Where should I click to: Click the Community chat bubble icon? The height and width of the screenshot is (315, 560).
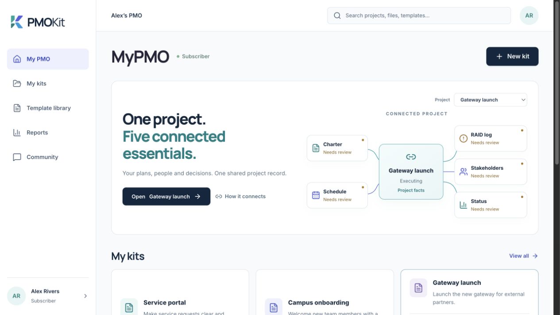pos(17,157)
